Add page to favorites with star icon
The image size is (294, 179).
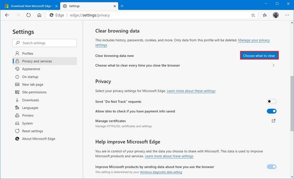253,15
